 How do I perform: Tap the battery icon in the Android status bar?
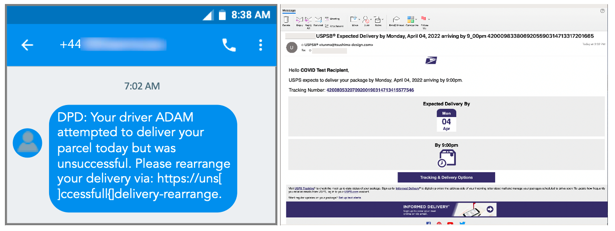[222, 15]
